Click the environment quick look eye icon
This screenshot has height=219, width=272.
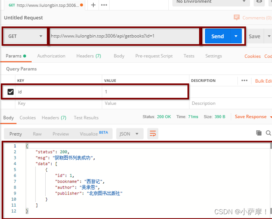point(259,2)
